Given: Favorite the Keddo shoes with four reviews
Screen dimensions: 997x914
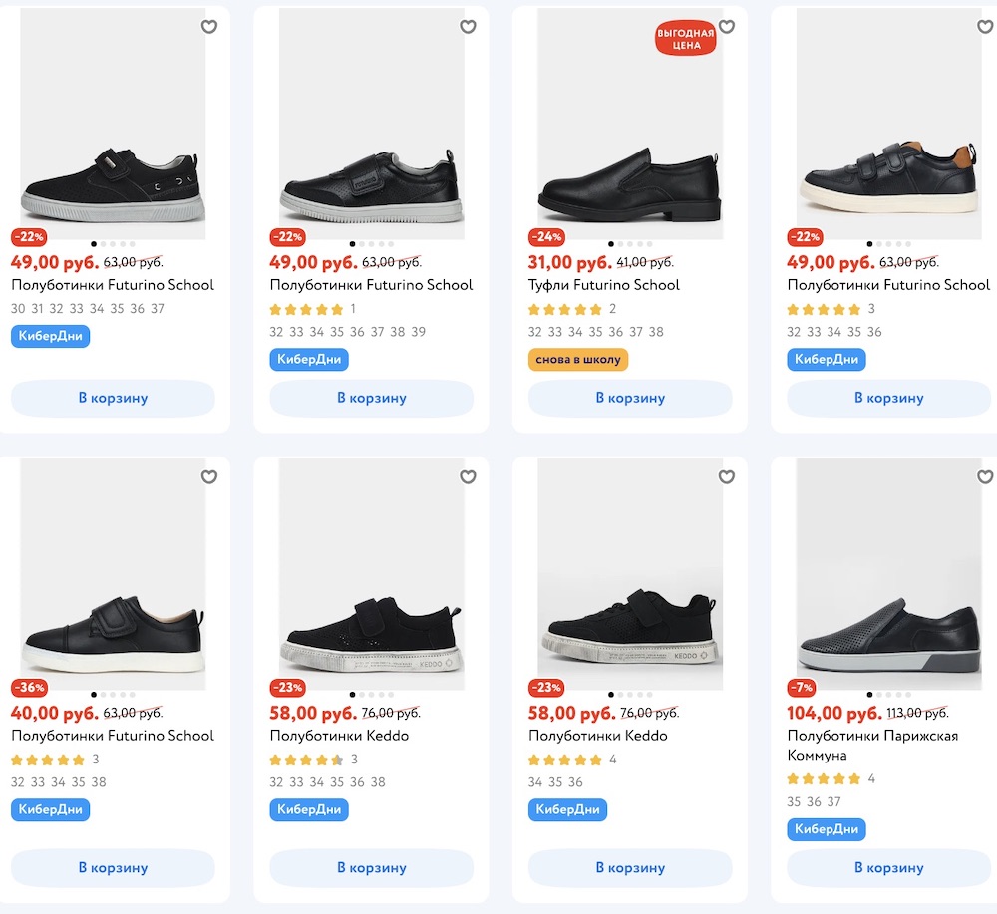Looking at the screenshot, I should tap(726, 477).
